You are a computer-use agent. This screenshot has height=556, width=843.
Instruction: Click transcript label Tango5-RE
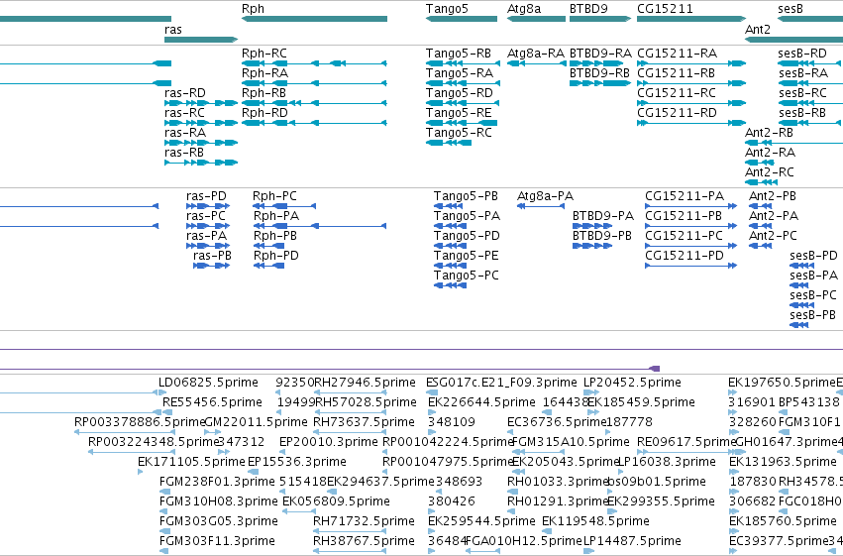coord(459,113)
